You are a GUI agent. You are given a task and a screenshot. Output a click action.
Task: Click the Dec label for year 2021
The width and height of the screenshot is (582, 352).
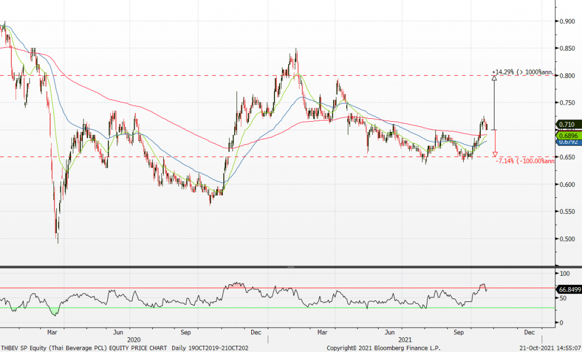[x=529, y=332]
